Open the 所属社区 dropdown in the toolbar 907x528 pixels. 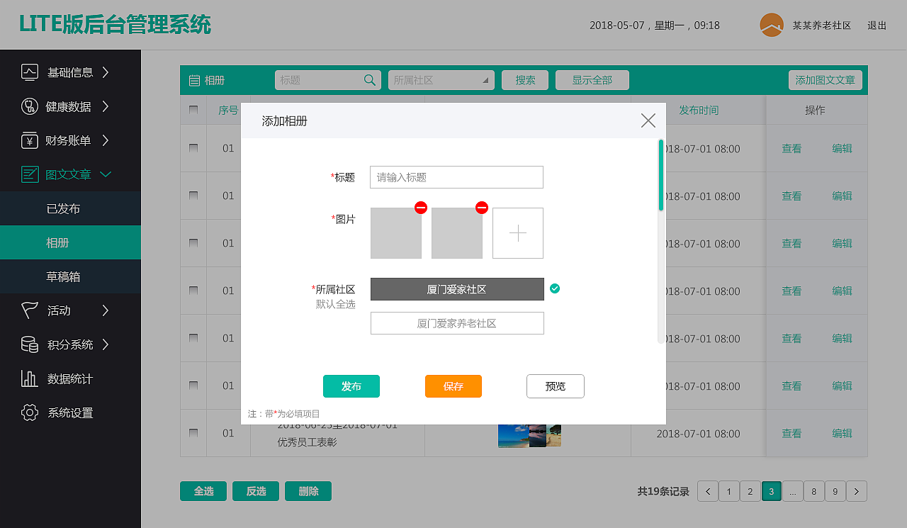click(x=441, y=80)
